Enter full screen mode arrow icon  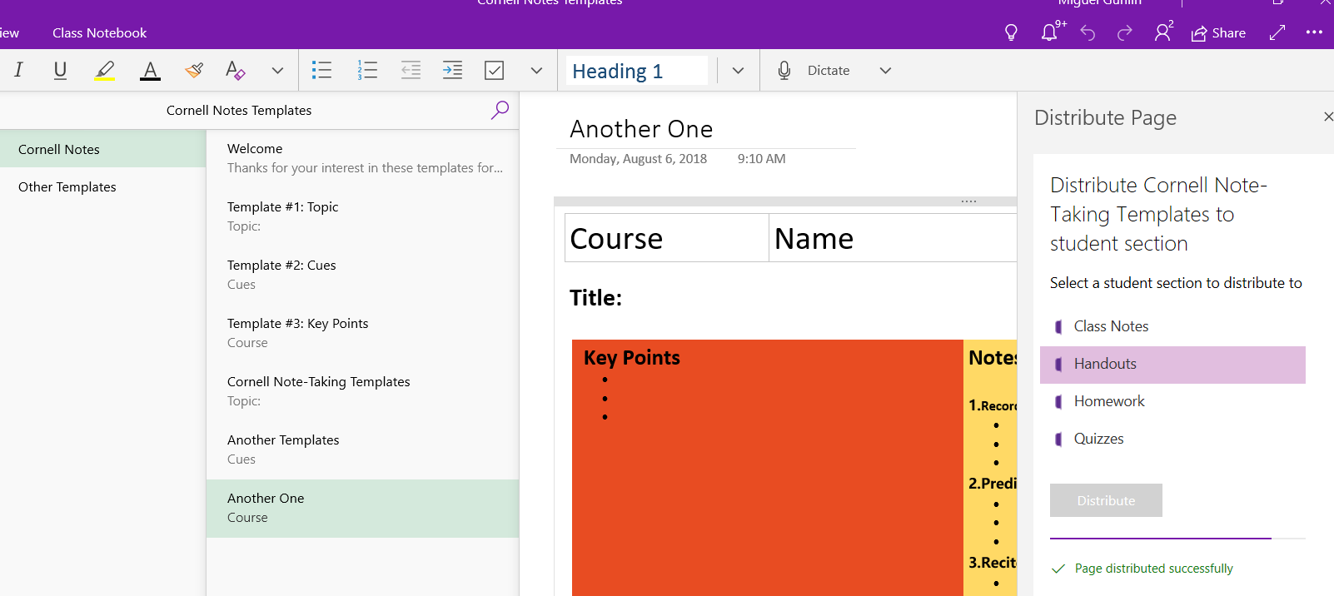point(1277,32)
